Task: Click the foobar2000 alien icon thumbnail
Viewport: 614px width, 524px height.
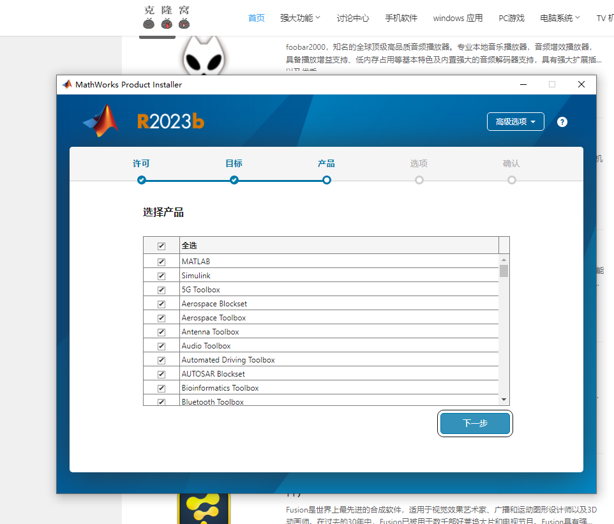Action: click(x=204, y=56)
